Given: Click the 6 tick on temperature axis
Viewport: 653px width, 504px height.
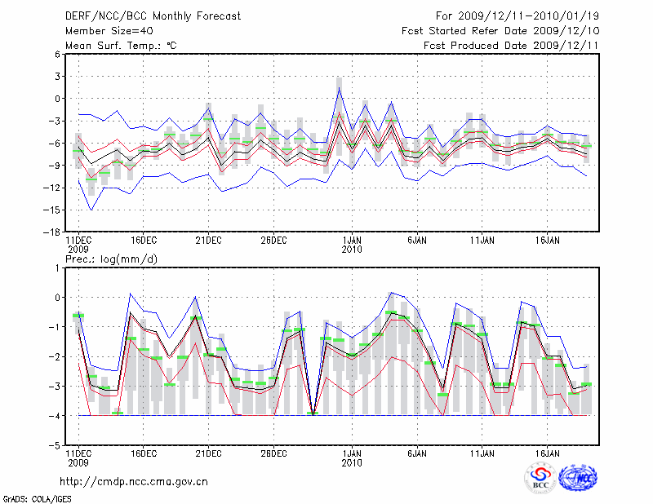Looking at the screenshot, I should 57,54.
